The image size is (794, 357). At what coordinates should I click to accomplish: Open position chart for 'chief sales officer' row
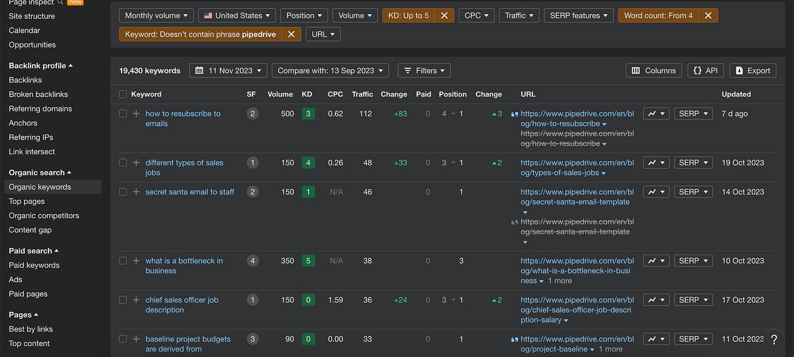point(657,300)
